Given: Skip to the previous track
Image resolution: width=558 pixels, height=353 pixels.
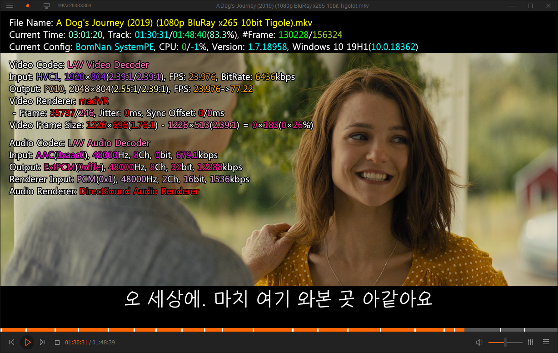Looking at the screenshot, I should click(12, 342).
